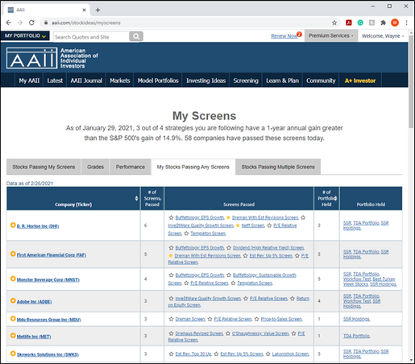Toggle star for Driehaus Revised Screen
The width and height of the screenshot is (415, 364).
(171, 333)
